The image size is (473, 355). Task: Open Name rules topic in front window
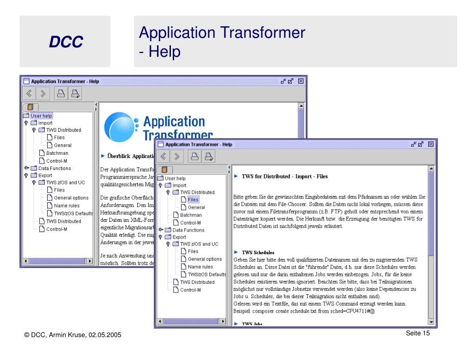point(200,267)
